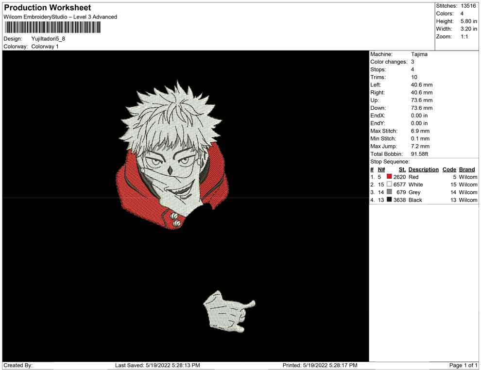Click the 'Grey' description text
481x370 pixels.
coord(414,192)
